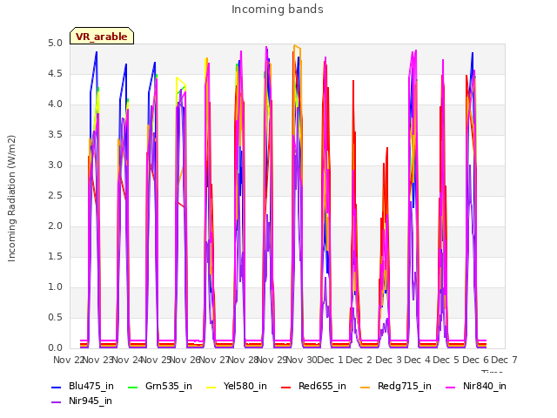The image size is (557, 418).
Task: Click the Dec 7 x-axis date label
Action: 504,360
